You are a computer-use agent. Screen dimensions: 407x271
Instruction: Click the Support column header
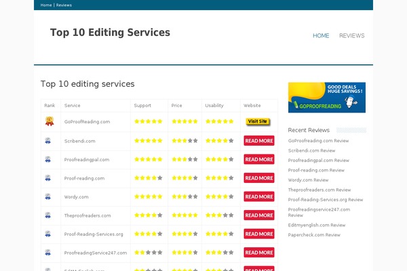pyautogui.click(x=142, y=106)
